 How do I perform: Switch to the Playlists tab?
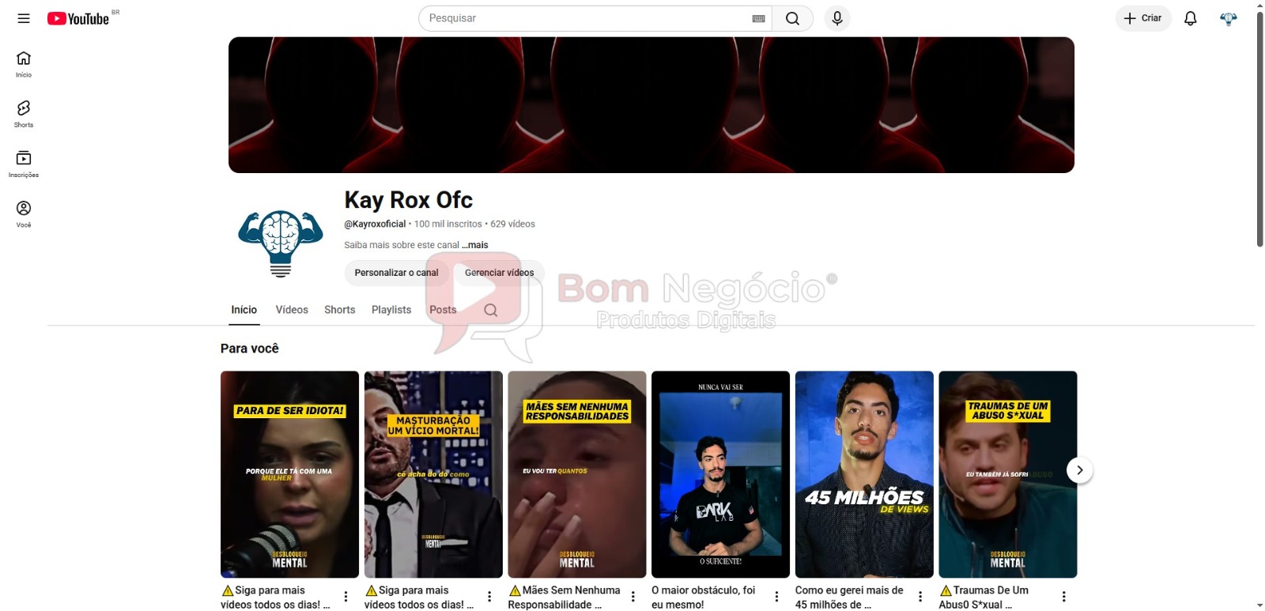391,310
